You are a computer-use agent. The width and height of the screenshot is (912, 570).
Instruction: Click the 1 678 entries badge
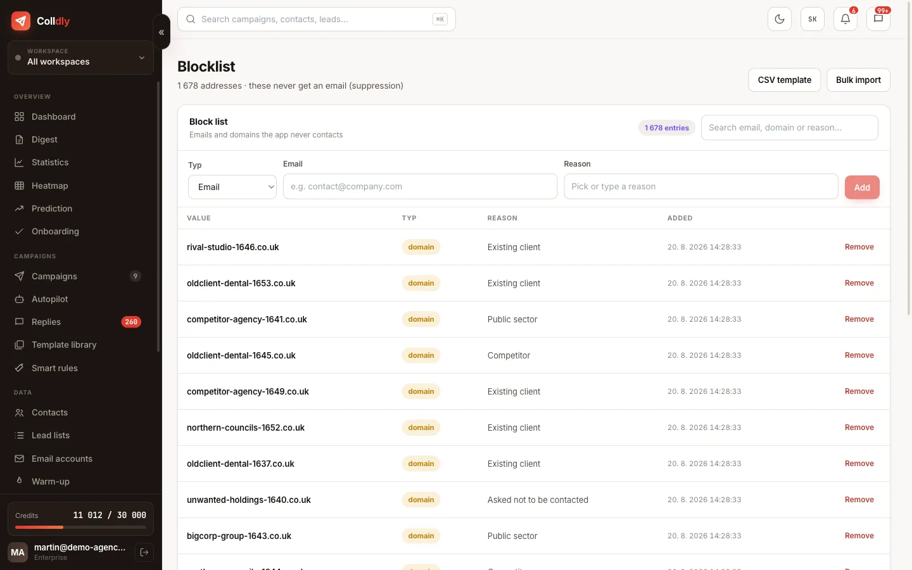coord(667,128)
